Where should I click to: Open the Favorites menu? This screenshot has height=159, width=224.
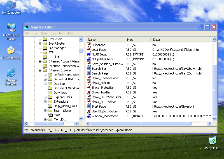(57, 33)
